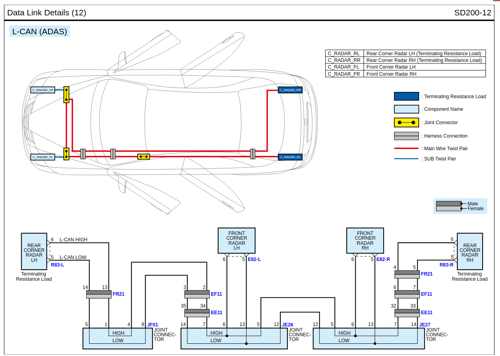Click the Joint Connector legend symbol

[x=406, y=123]
